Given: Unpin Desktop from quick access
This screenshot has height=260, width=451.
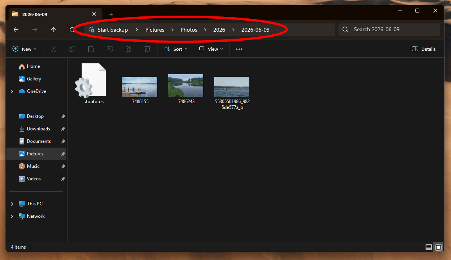Looking at the screenshot, I should pos(63,116).
